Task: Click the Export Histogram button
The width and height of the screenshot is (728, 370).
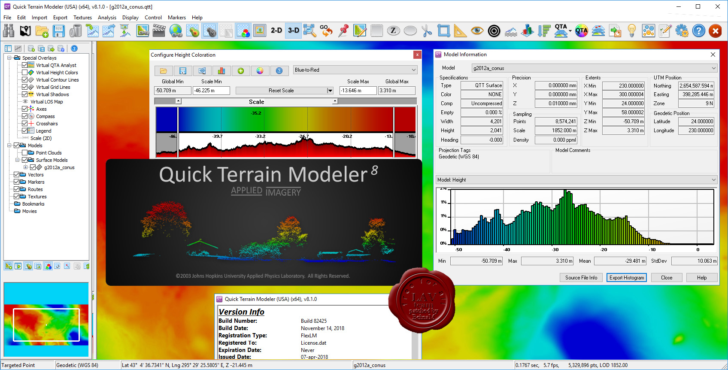Action: click(x=627, y=278)
